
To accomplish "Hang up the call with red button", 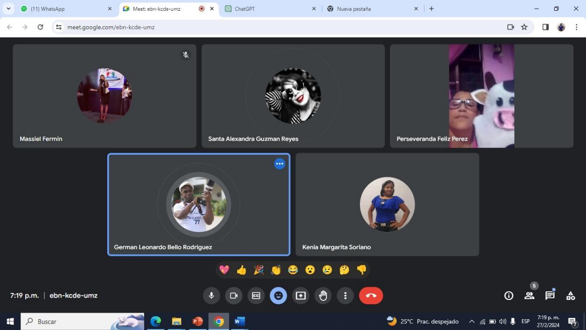I will click(x=371, y=296).
